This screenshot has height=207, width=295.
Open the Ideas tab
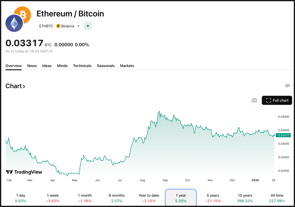pyautogui.click(x=47, y=66)
